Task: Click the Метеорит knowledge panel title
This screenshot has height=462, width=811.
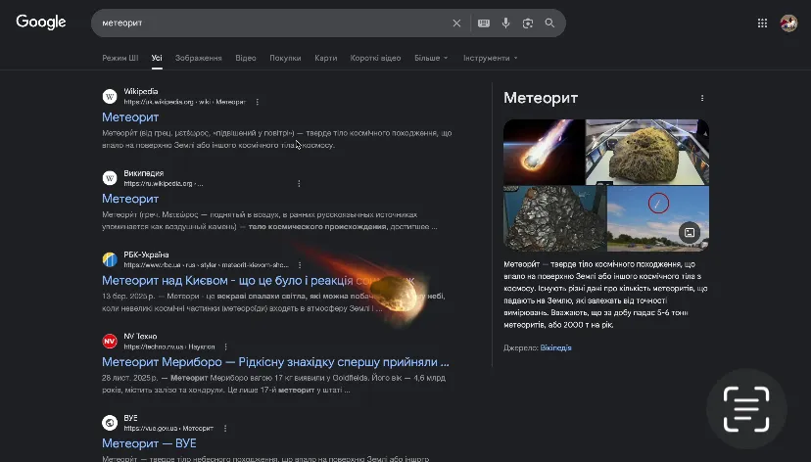Action: (541, 98)
